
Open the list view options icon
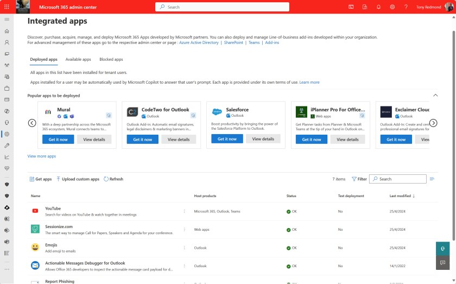pyautogui.click(x=432, y=179)
